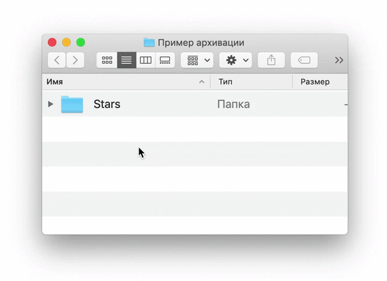Click the Edit Tags toolbar button
Image resolution: width=387 pixels, height=281 pixels.
click(x=304, y=60)
